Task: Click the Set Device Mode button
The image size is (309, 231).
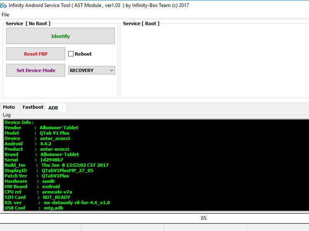Action: point(36,70)
